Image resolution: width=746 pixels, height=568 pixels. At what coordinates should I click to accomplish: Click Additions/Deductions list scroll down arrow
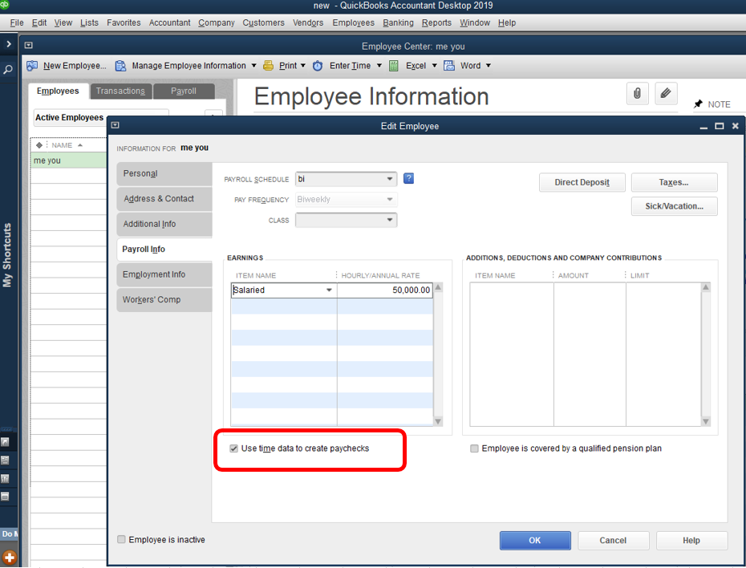pyautogui.click(x=706, y=421)
